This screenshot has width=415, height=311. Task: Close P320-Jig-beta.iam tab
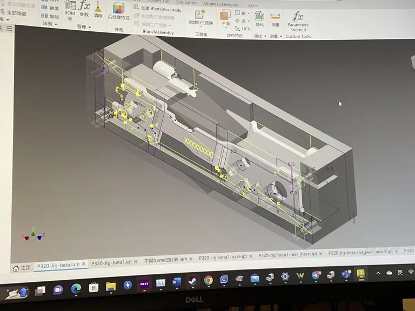point(84,263)
